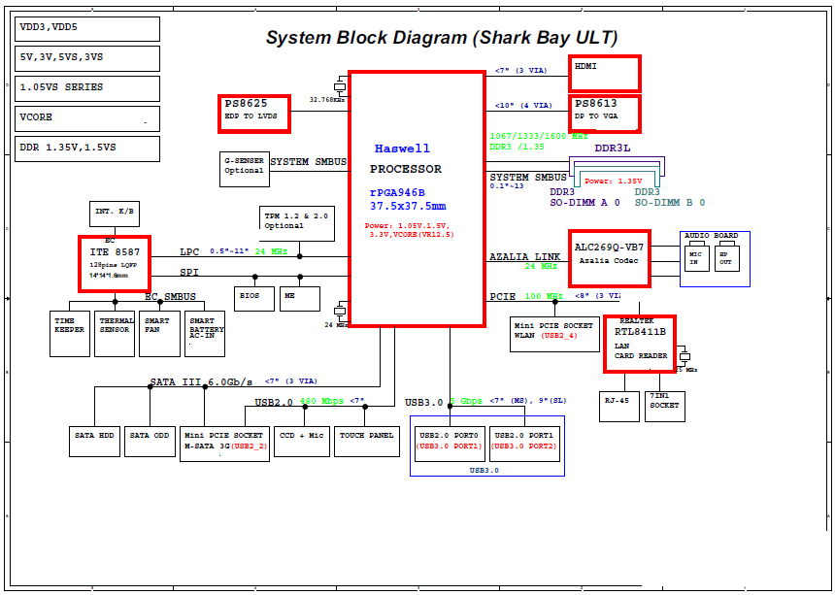Click the G-SENSER Optional block
835x595 pixels.
pos(245,169)
